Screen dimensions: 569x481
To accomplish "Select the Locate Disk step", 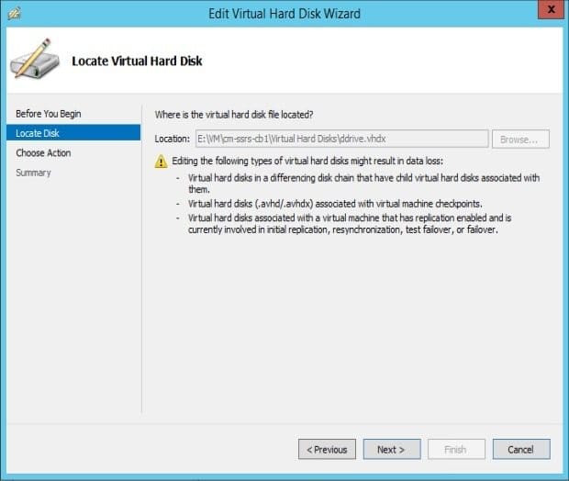I will point(73,133).
